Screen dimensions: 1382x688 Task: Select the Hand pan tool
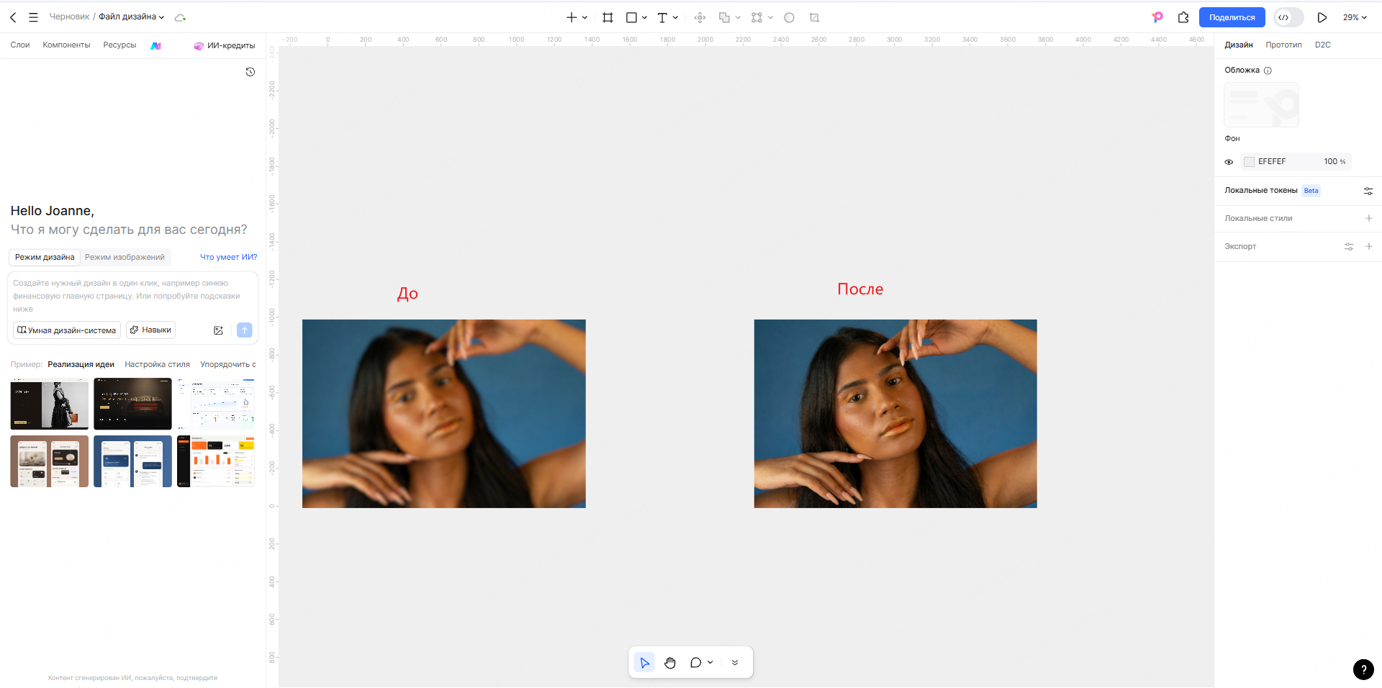point(670,663)
